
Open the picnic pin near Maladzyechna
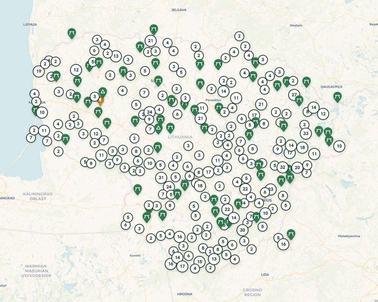tap(291, 234)
